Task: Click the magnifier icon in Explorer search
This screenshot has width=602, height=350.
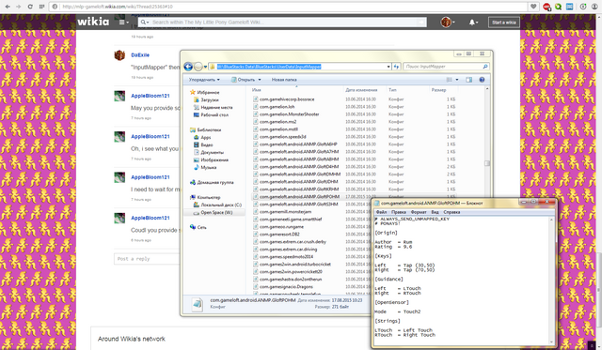Action: point(485,67)
